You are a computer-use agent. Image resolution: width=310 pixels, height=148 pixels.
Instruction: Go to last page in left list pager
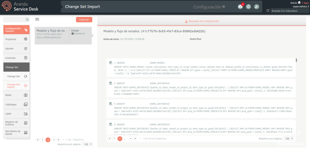tap(58, 140)
